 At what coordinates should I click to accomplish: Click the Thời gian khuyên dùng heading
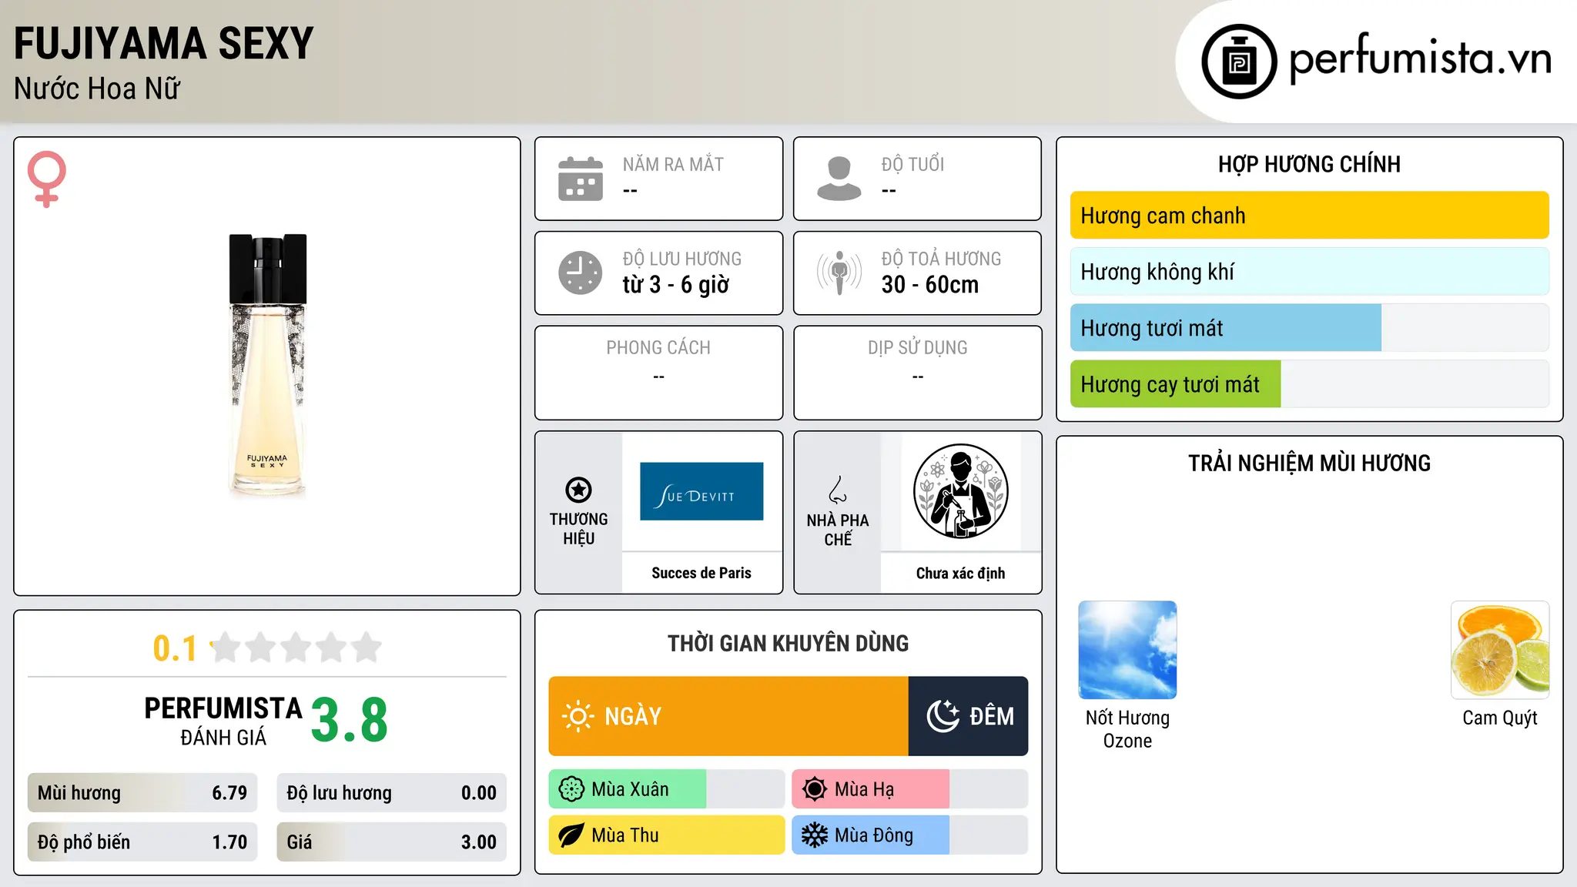(788, 643)
